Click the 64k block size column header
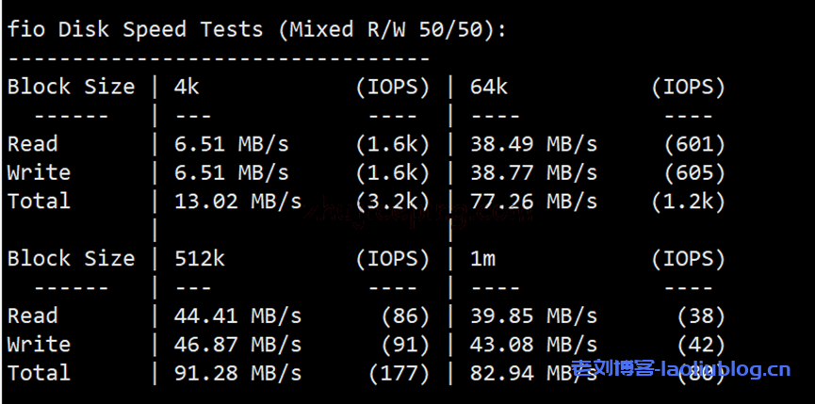The height and width of the screenshot is (404, 815). click(489, 87)
